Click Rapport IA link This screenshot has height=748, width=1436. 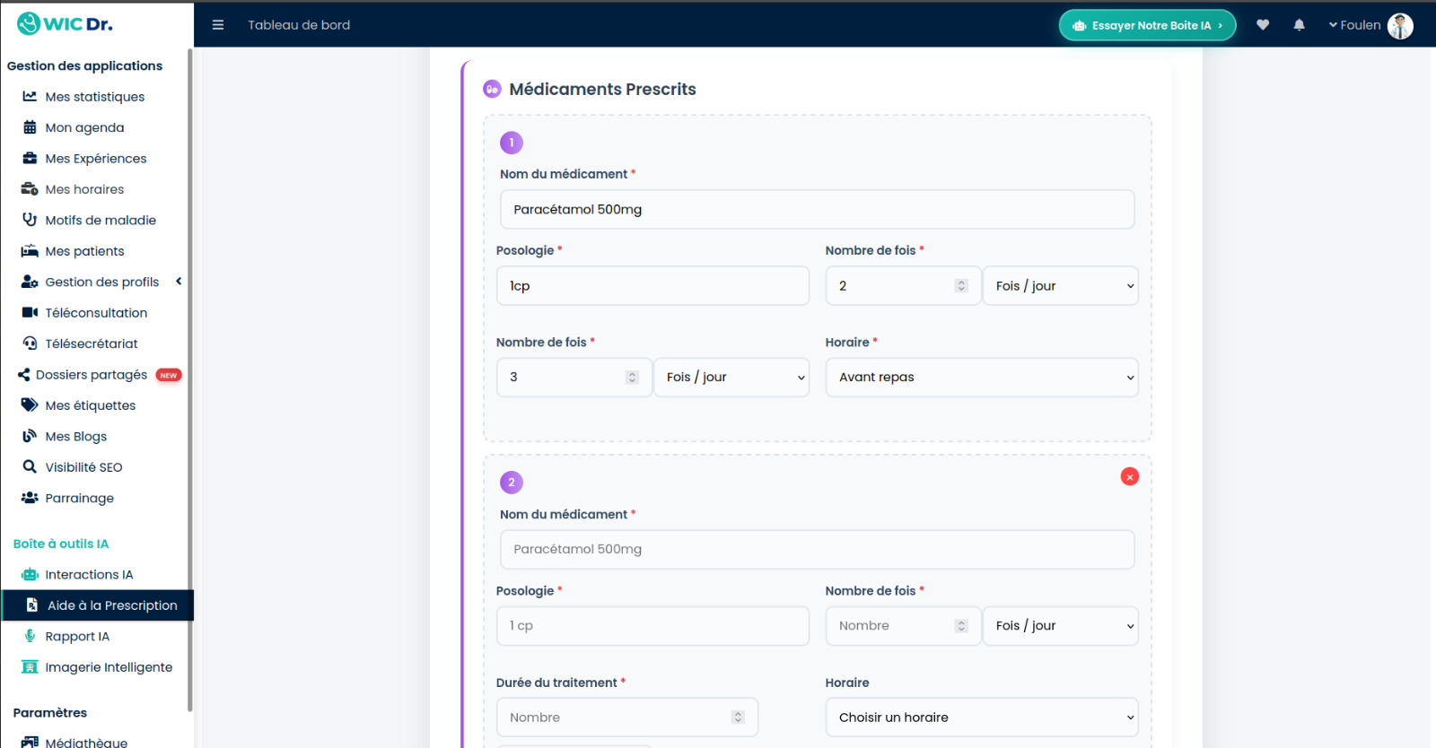point(77,637)
